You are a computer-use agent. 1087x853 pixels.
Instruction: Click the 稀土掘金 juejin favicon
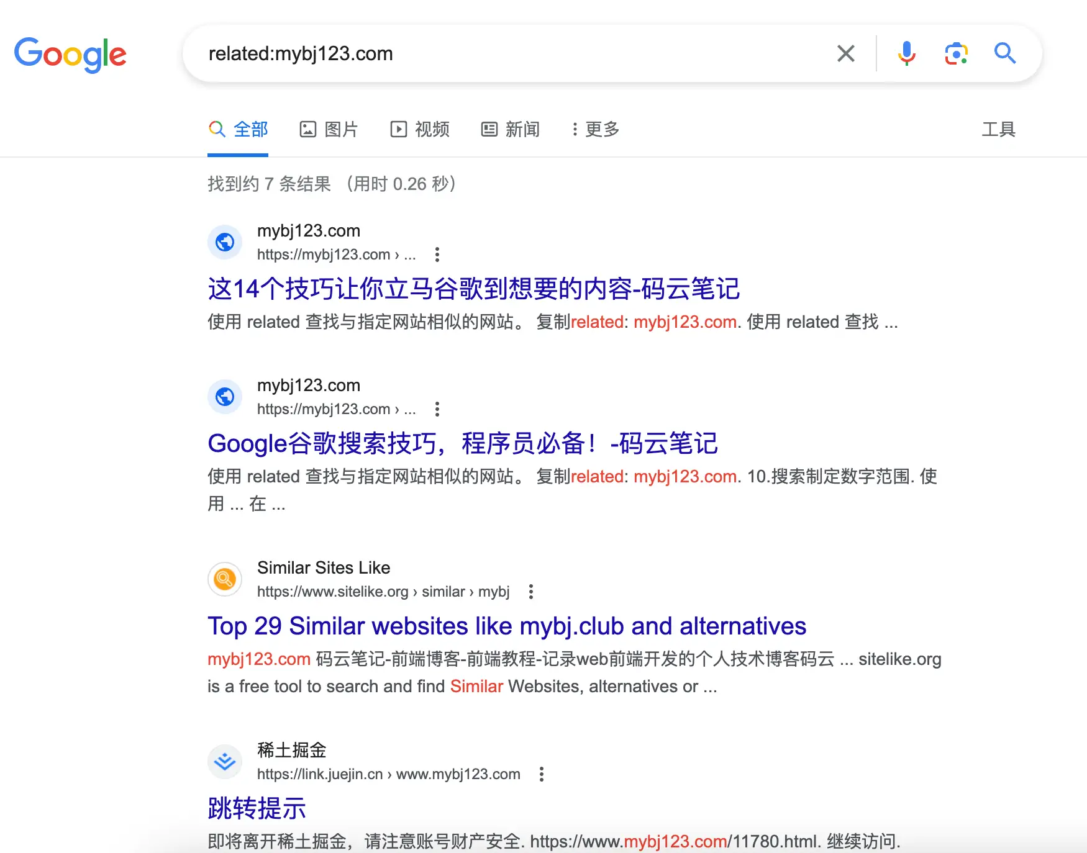click(225, 761)
